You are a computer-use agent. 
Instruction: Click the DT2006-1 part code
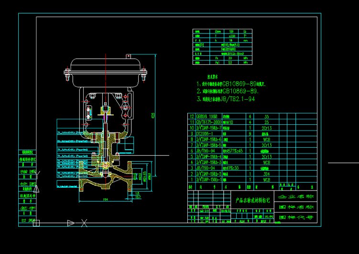pos(205,133)
